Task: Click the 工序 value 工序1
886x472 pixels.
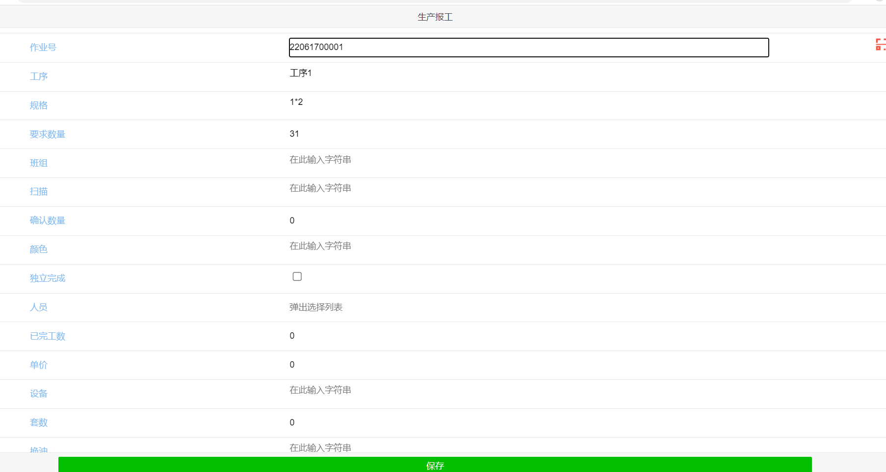Action: click(x=301, y=73)
